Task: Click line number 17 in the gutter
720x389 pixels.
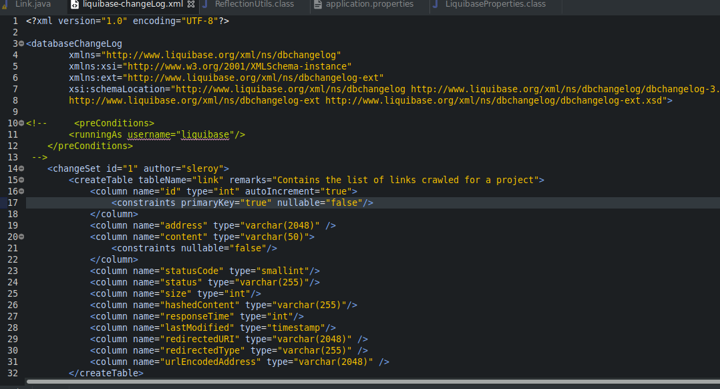Action: click(13, 203)
